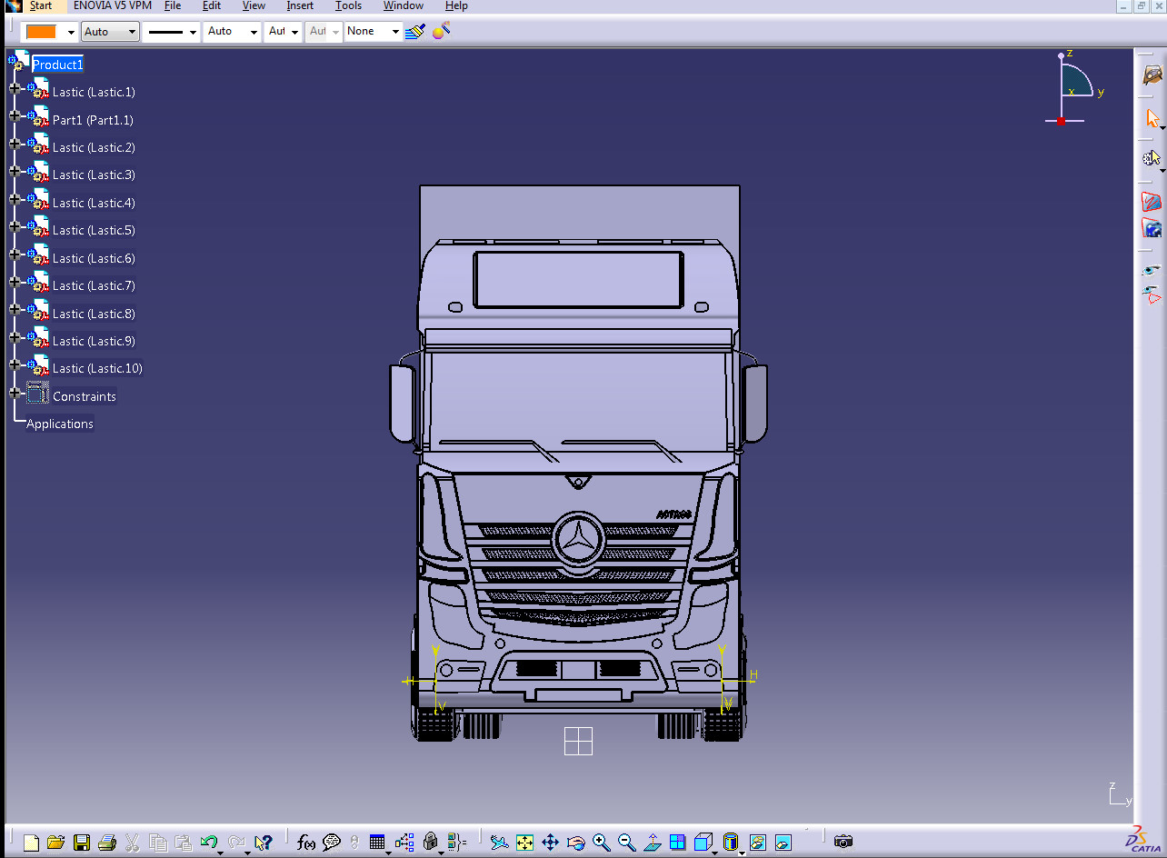Image resolution: width=1167 pixels, height=858 pixels.
Task: Toggle Hide/Show eye icon
Action: (x=1152, y=270)
